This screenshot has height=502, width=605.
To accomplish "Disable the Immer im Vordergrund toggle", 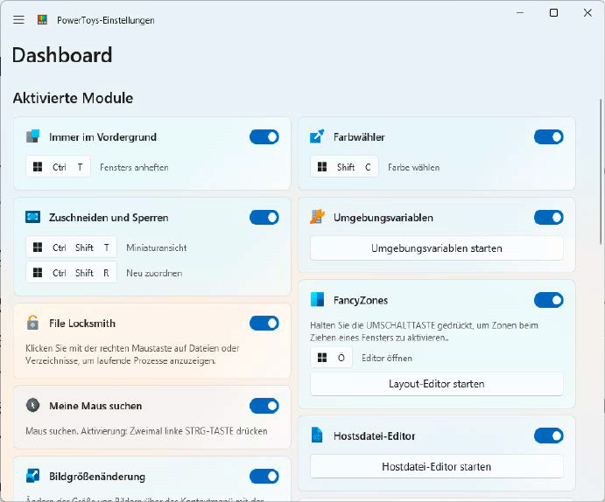I will tap(264, 136).
